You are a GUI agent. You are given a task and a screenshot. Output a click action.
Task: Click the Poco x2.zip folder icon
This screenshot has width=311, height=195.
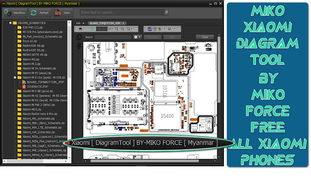[19, 41]
